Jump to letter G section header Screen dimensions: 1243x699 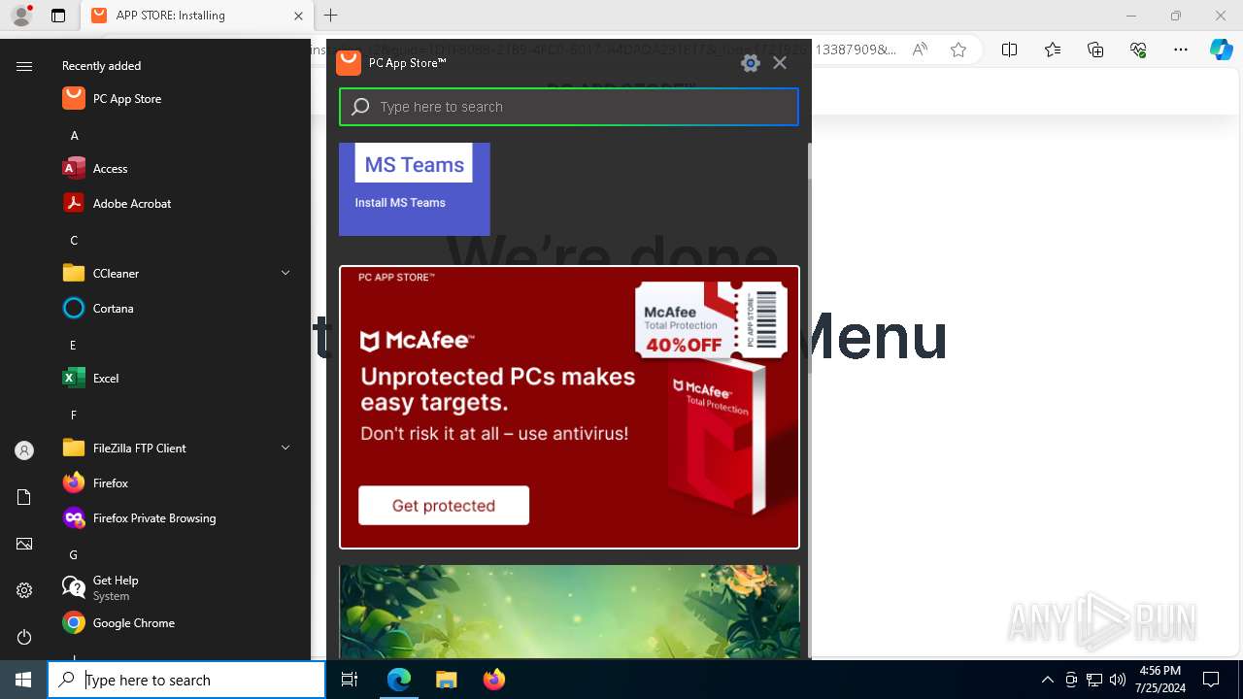(74, 555)
